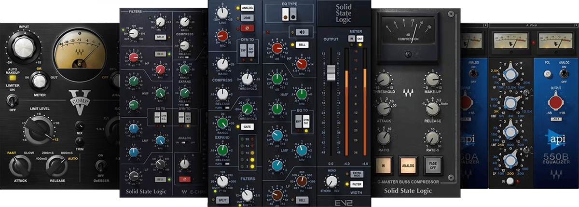Click the TRIM knob on V-Comp
579x207 pixels.
(x=80, y=141)
